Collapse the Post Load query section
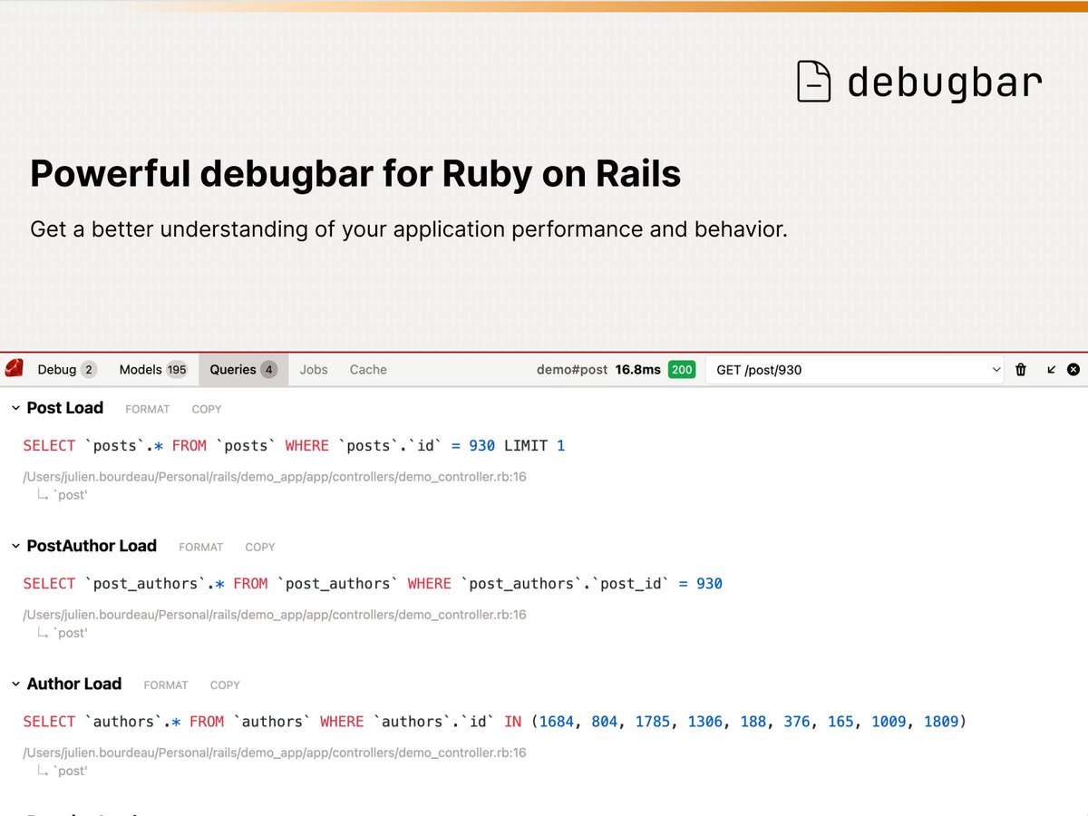 15,408
